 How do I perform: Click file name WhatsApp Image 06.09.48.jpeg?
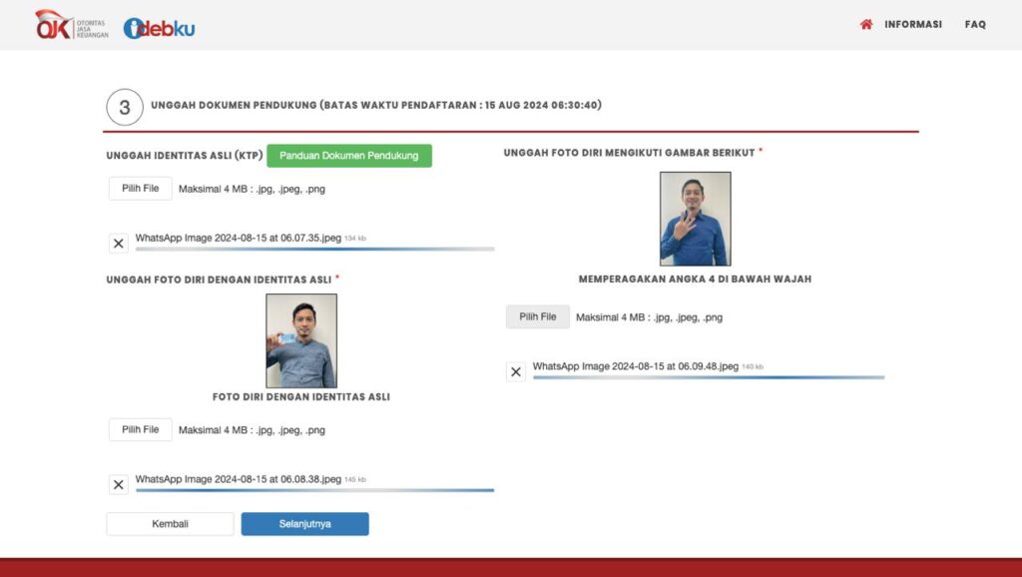(636, 366)
